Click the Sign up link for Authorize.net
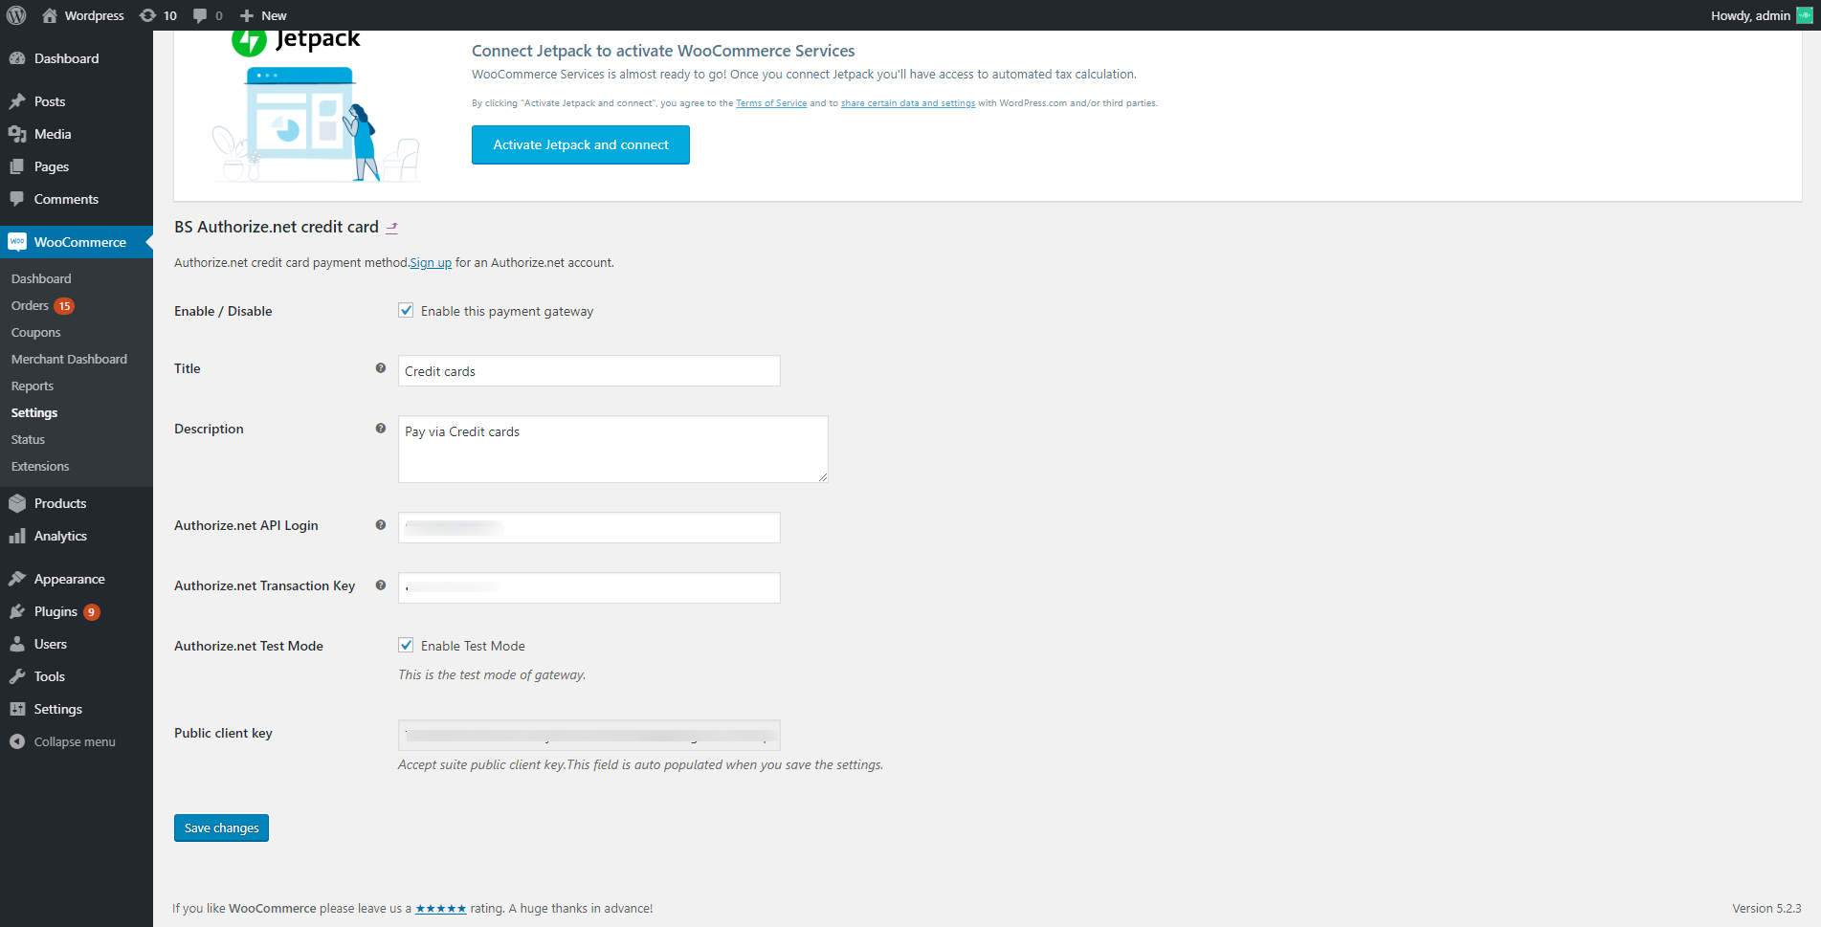 point(431,263)
